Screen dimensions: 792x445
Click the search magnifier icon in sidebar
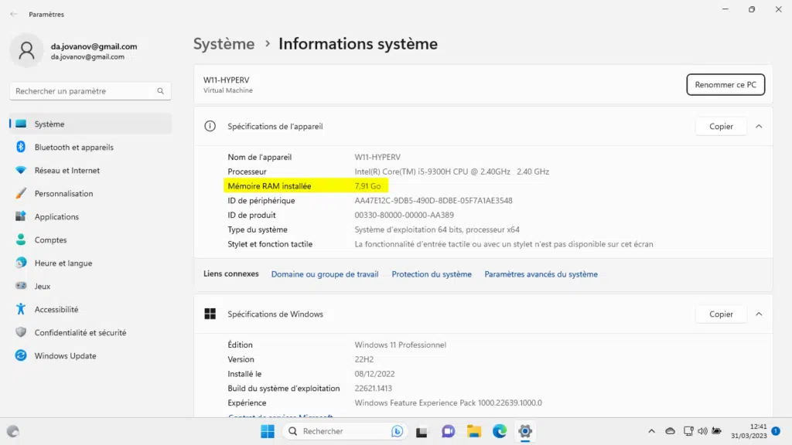coord(161,91)
